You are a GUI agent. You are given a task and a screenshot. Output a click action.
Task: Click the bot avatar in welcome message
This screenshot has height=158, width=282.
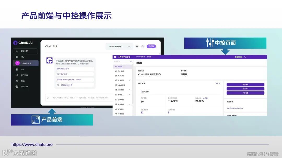click(49, 61)
